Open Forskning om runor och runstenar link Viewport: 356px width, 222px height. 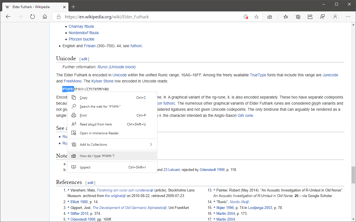pos(125,190)
